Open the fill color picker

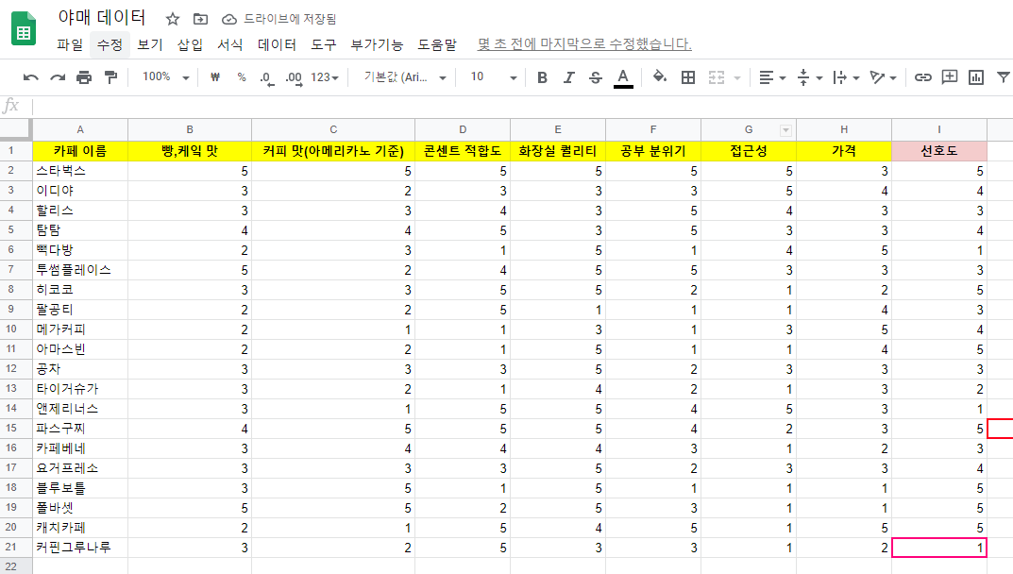pyautogui.click(x=660, y=76)
